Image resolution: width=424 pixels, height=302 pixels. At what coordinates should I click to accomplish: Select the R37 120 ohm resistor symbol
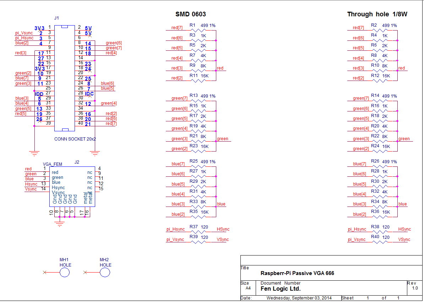click(198, 232)
